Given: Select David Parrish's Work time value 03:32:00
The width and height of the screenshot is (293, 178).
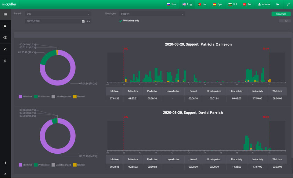Looking at the screenshot, I should click(x=277, y=167).
